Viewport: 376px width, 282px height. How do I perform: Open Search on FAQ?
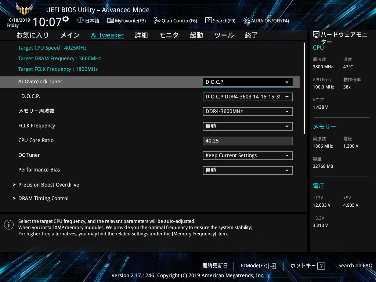pos(355,266)
